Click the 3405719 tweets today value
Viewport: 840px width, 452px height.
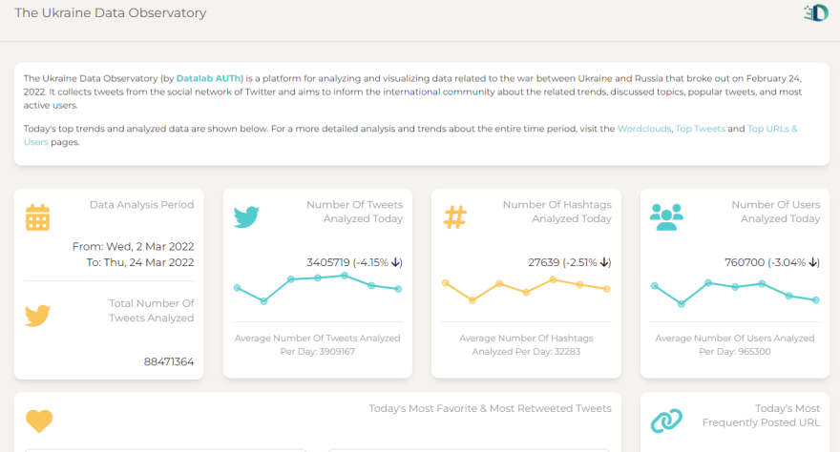click(x=328, y=262)
